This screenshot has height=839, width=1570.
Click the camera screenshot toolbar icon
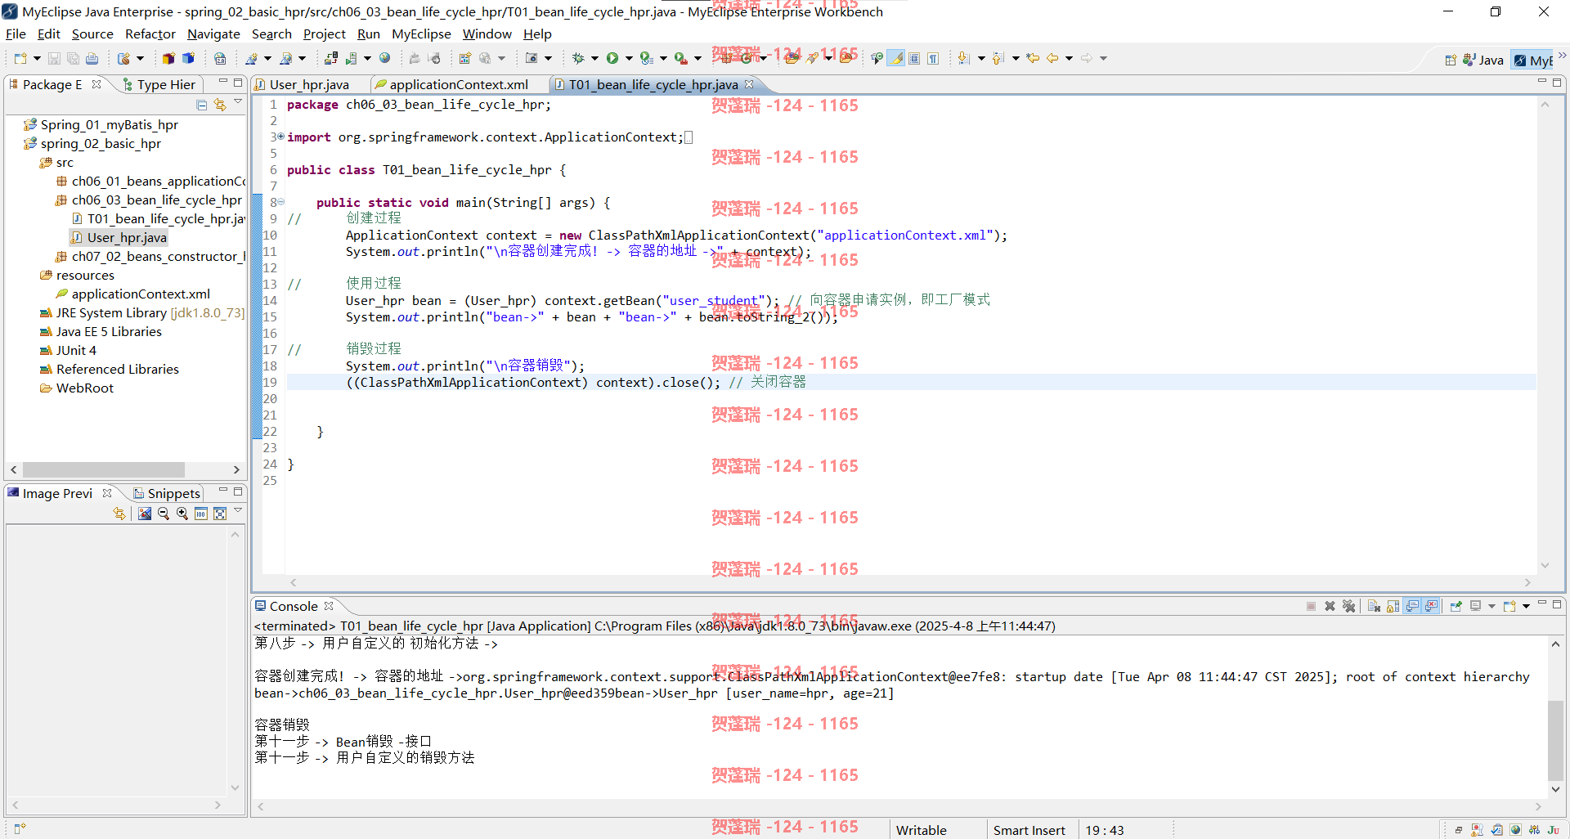point(532,58)
